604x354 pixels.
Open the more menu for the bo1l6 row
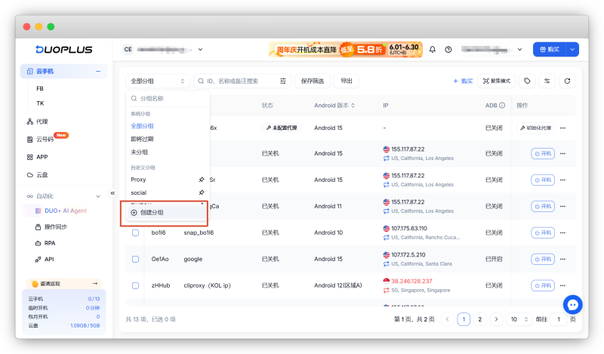(x=562, y=232)
